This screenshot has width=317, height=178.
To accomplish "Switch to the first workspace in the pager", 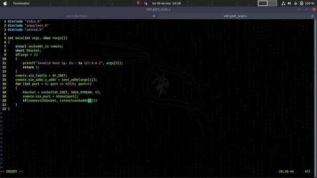I will (263, 3).
